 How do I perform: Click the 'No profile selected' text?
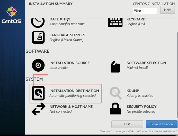point(141,112)
